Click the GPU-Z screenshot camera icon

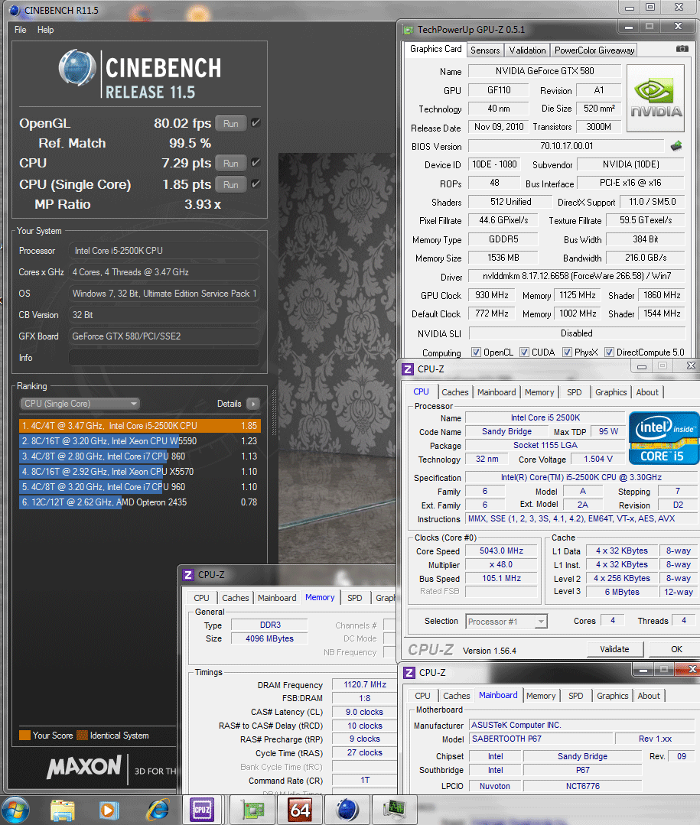(682, 49)
